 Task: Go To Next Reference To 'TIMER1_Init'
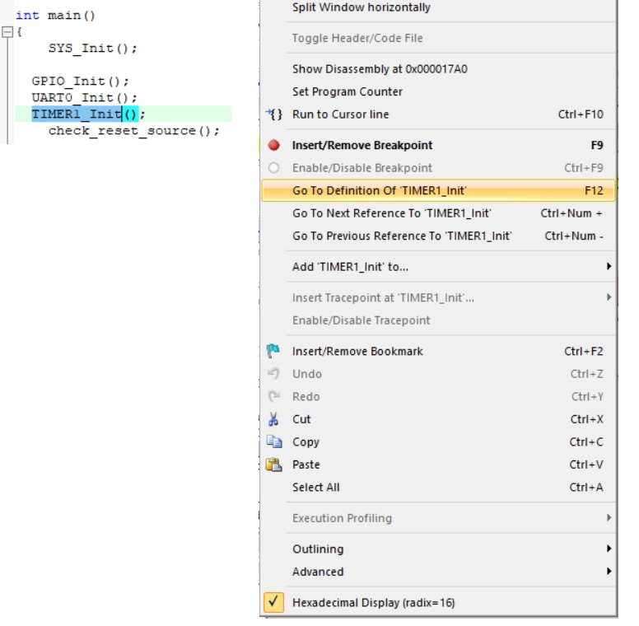point(438,213)
